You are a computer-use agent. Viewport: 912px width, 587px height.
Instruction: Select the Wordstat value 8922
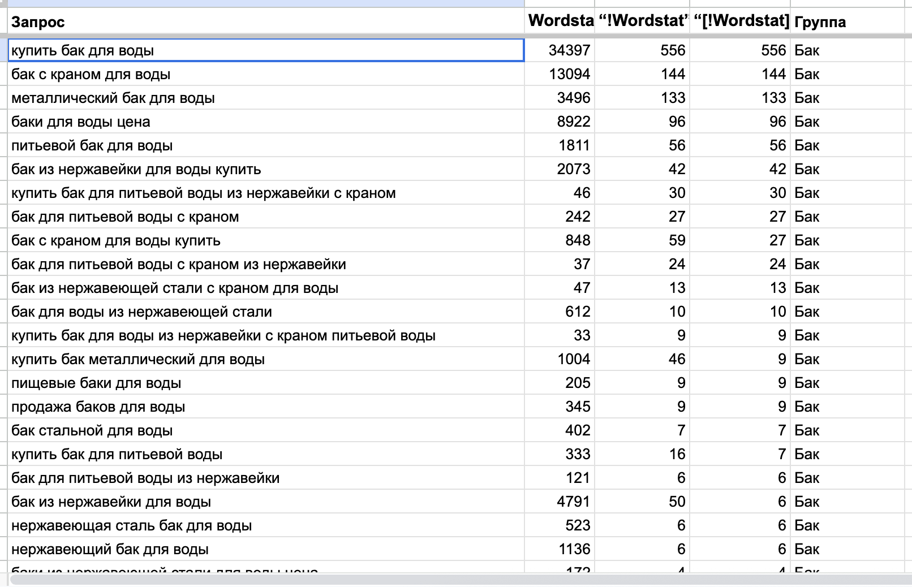560,122
